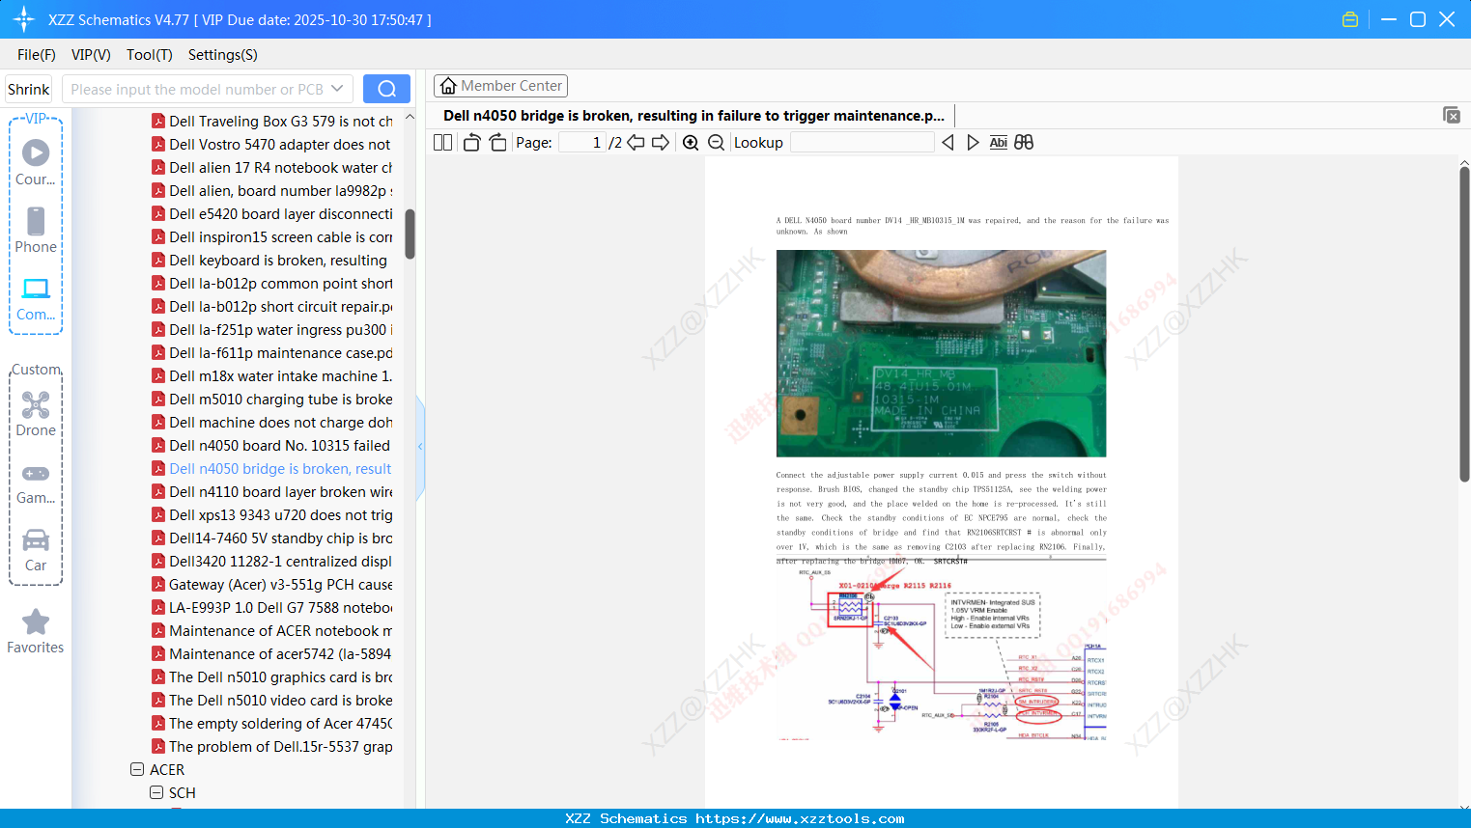The width and height of the screenshot is (1471, 828).
Task: Open LA-E993P Dell G7 7588 file
Action: (x=272, y=608)
